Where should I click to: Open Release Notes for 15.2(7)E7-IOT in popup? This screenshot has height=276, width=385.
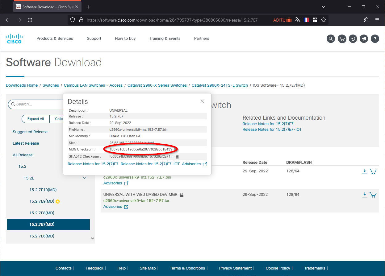[150, 164]
